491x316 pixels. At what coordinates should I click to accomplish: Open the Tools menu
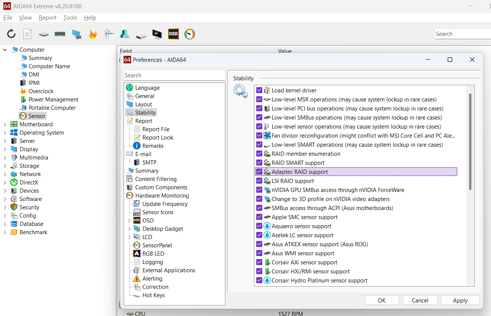[x=70, y=18]
